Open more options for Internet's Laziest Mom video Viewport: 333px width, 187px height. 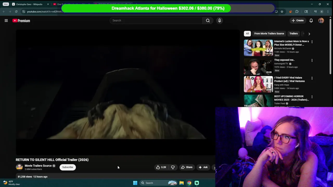[312, 42]
